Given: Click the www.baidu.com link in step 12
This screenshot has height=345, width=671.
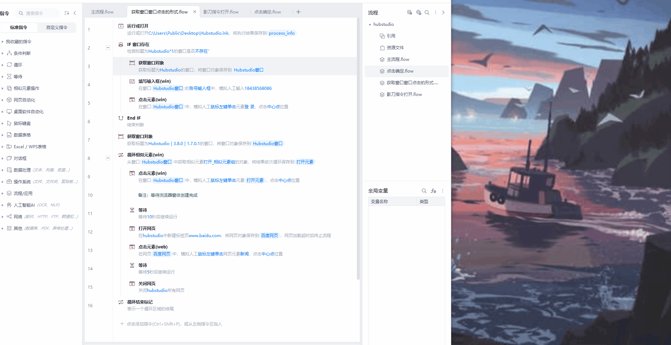Looking at the screenshot, I should (x=205, y=236).
